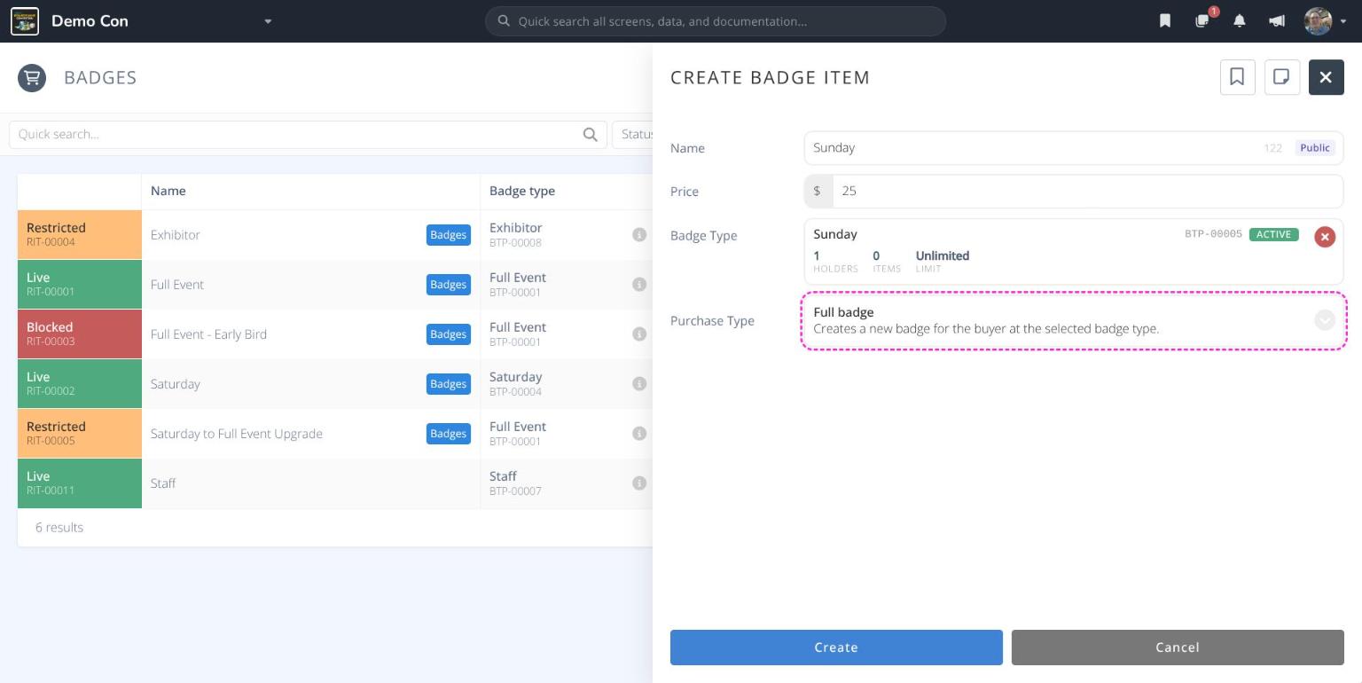Click the Cancel button
The height and width of the screenshot is (683, 1362).
click(x=1178, y=648)
